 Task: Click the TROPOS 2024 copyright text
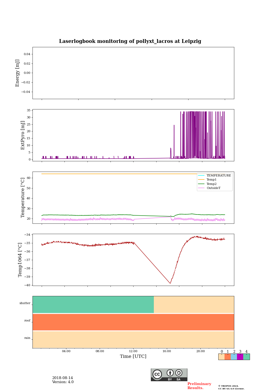(228, 386)
